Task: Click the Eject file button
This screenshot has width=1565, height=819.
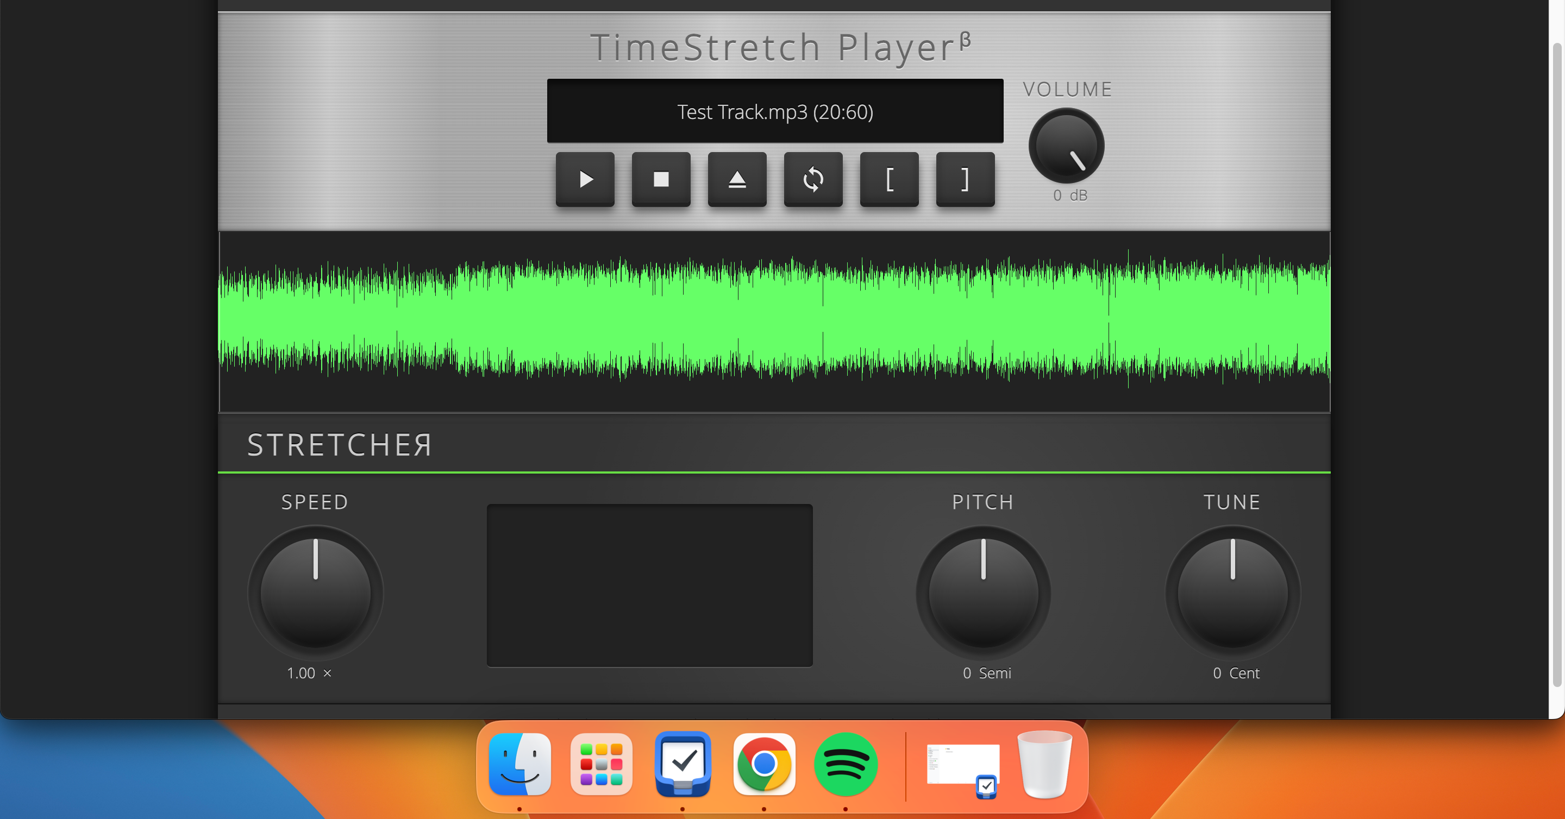Action: [x=737, y=179]
